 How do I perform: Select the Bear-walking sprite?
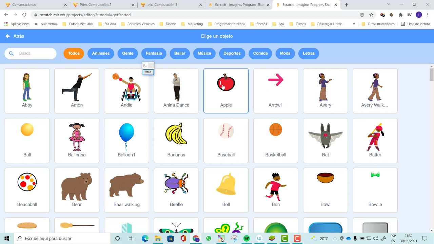tap(126, 190)
